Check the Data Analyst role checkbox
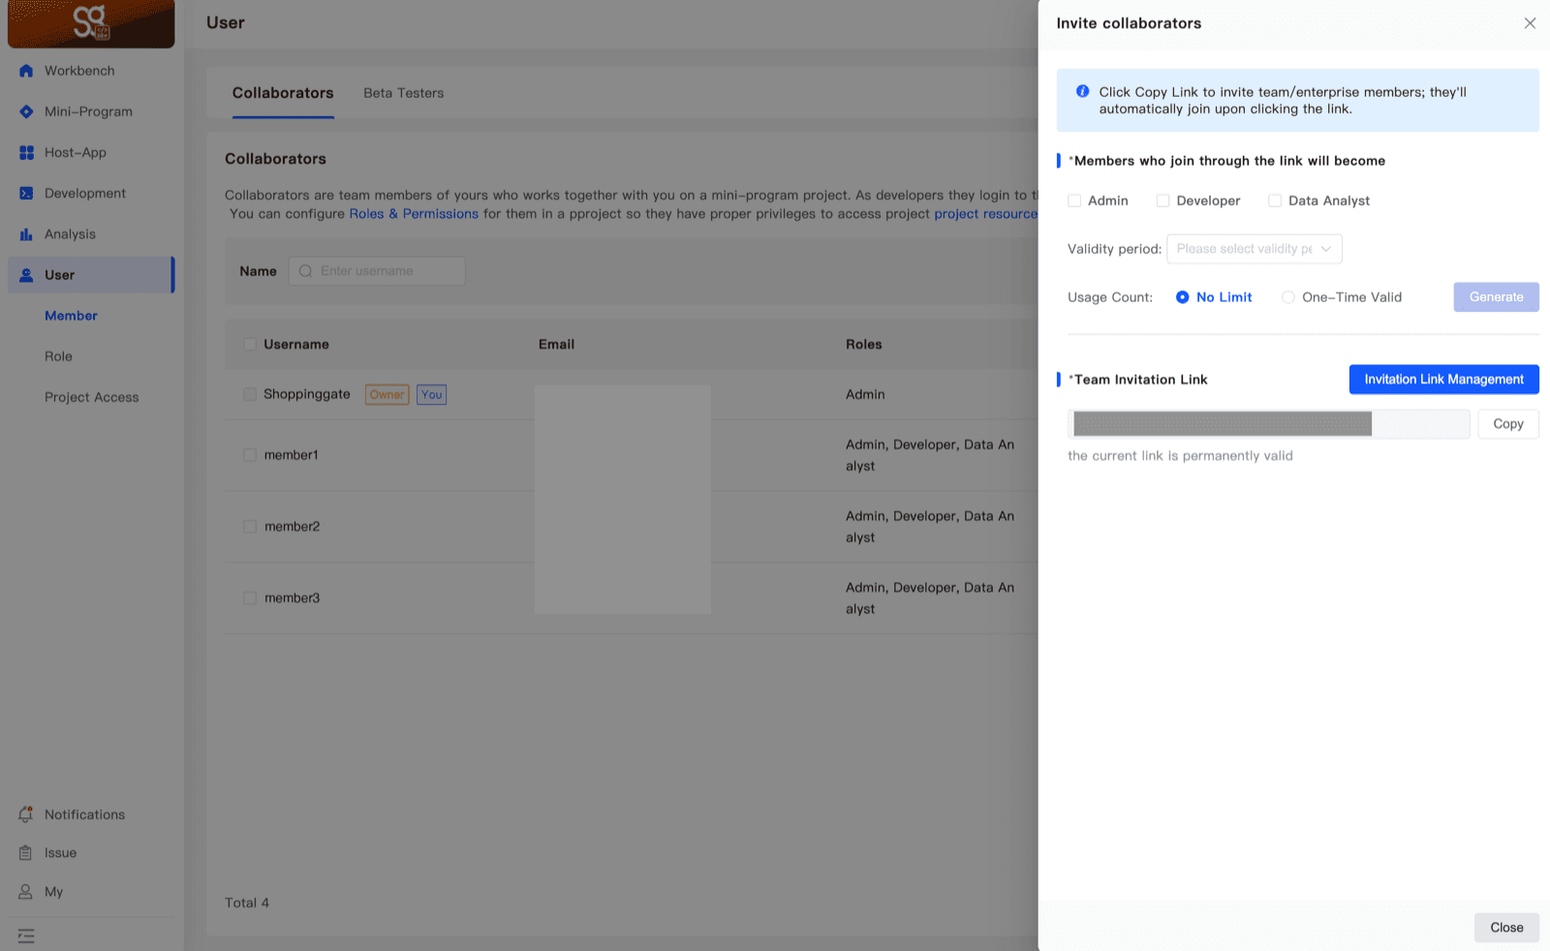This screenshot has width=1550, height=951. coord(1275,200)
